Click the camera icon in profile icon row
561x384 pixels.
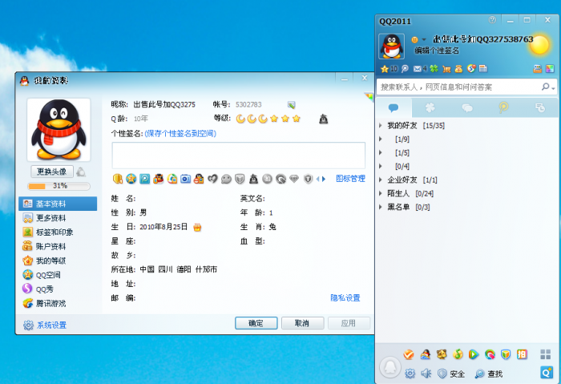185,179
